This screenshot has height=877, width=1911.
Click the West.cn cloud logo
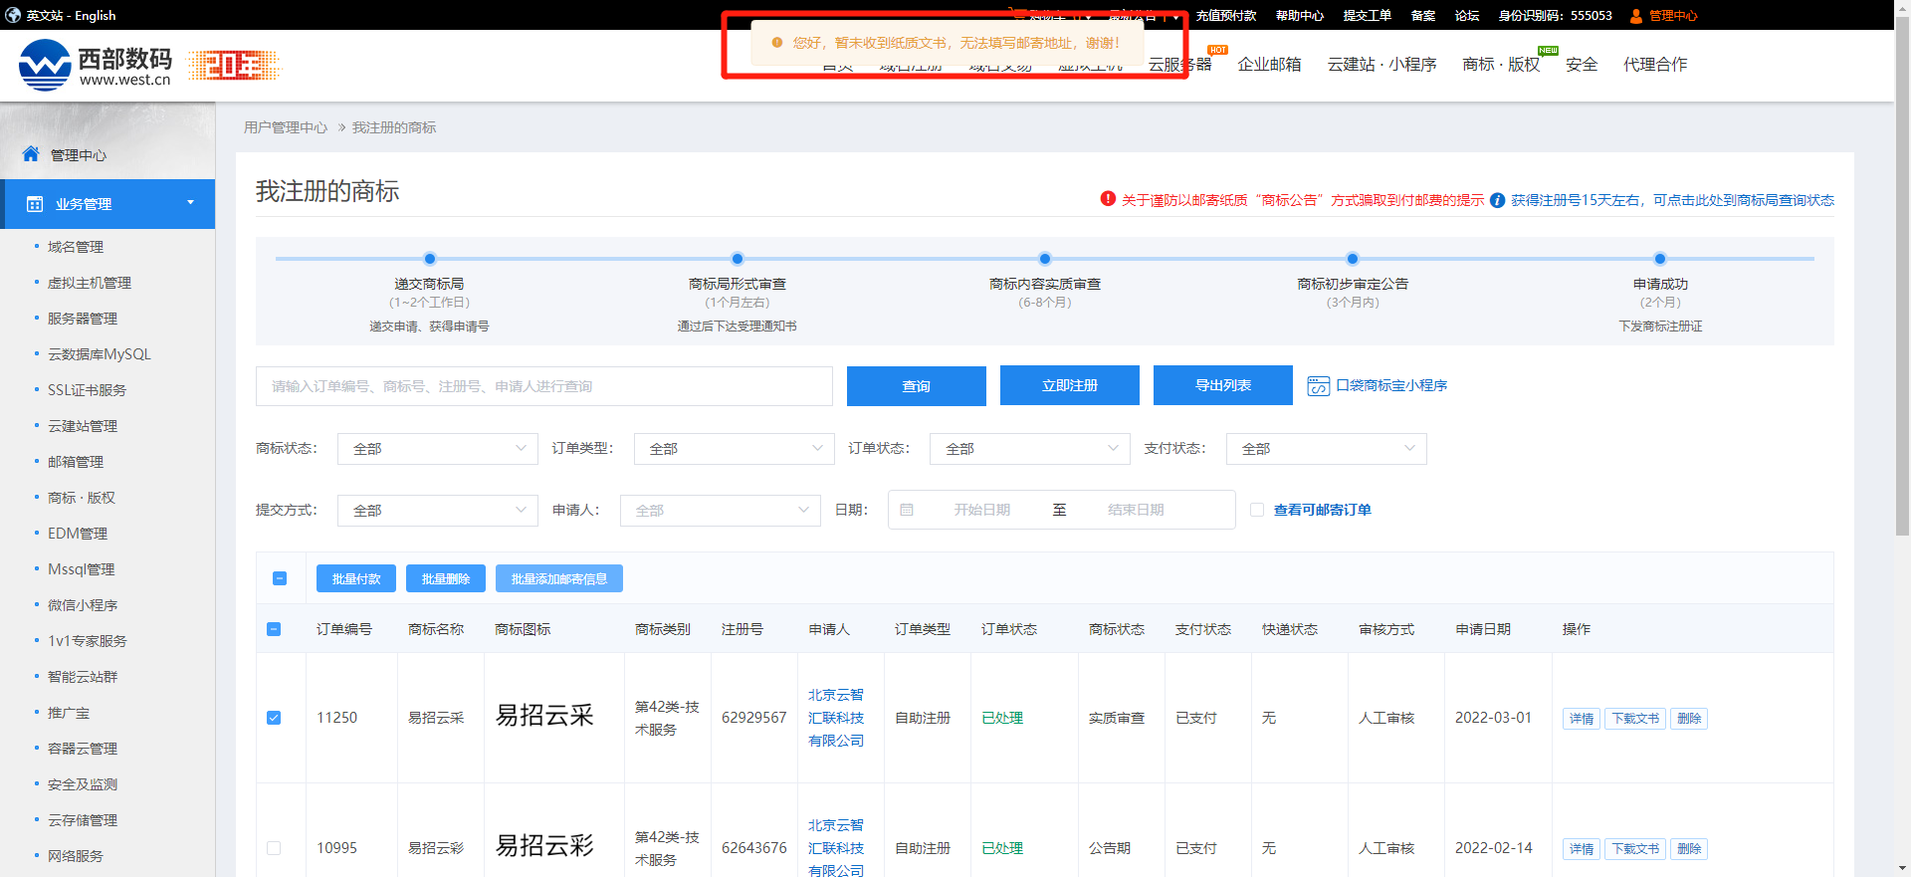click(x=45, y=65)
